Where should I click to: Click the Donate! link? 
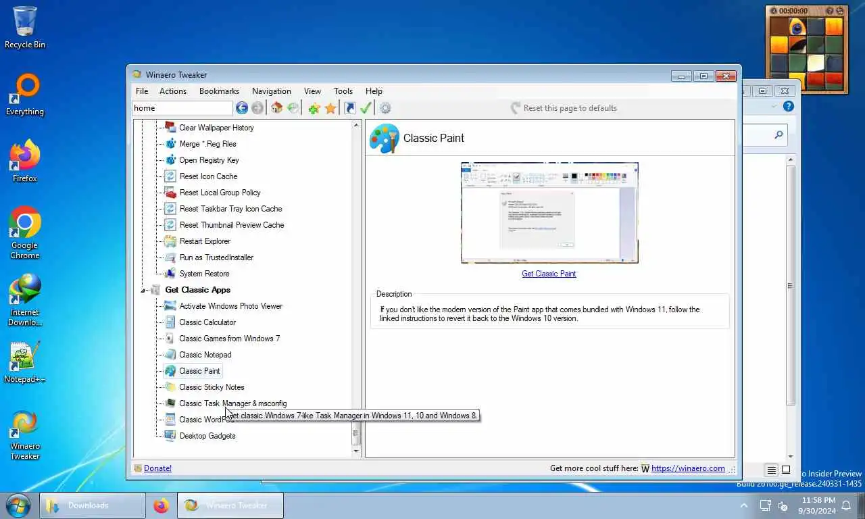coord(157,468)
